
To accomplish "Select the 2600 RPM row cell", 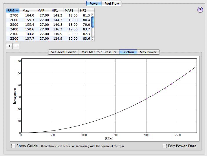I will [x=14, y=20].
